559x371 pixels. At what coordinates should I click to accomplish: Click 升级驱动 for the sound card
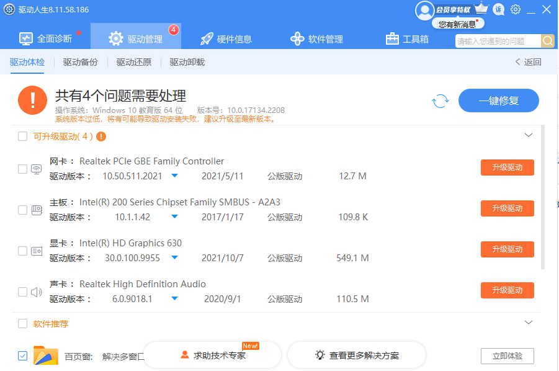[508, 290]
